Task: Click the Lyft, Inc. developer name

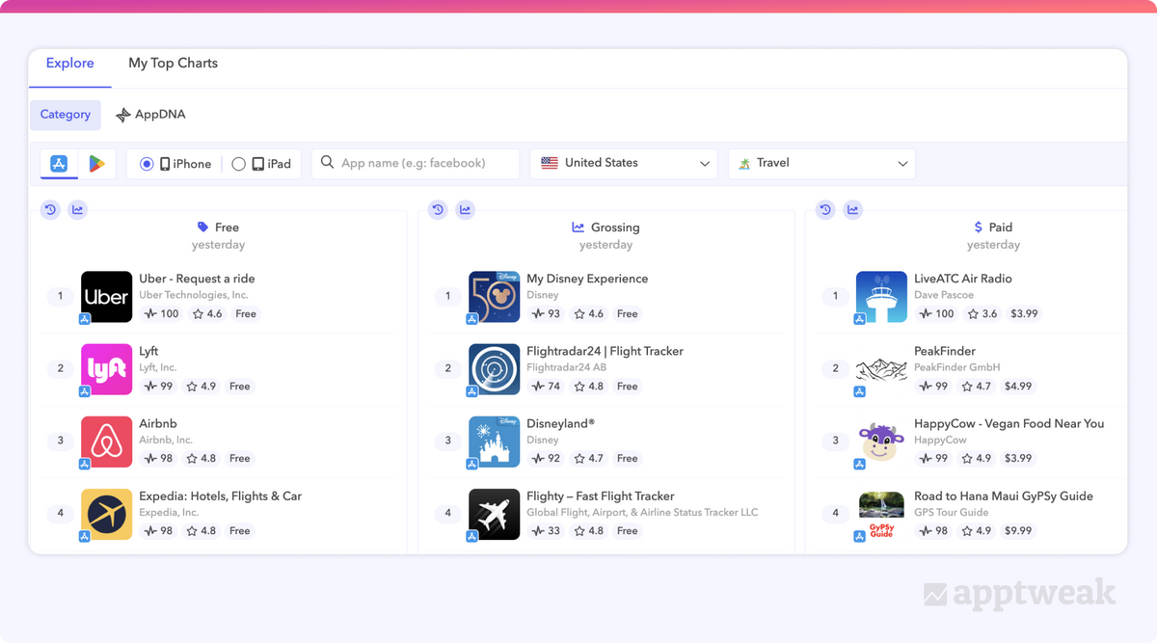Action: [x=158, y=367]
